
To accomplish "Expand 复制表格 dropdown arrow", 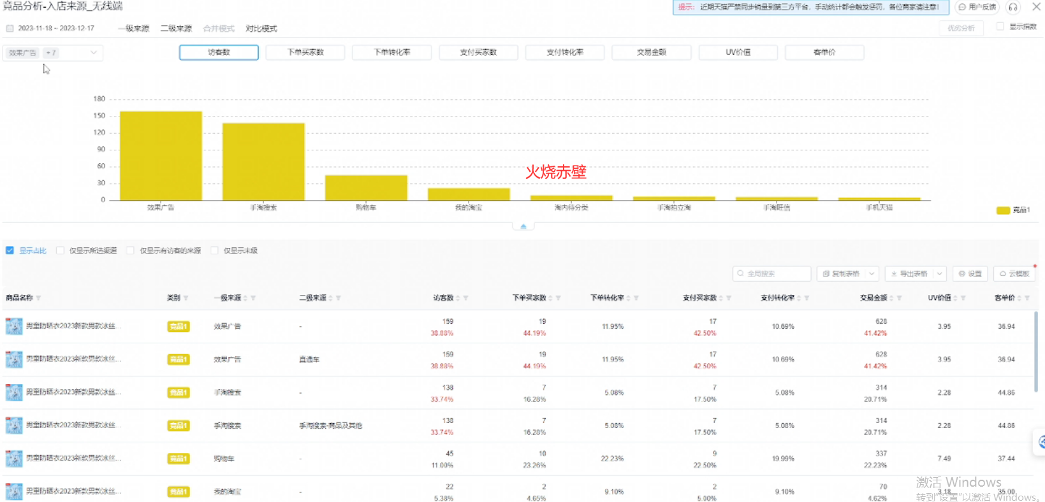I will click(x=872, y=273).
